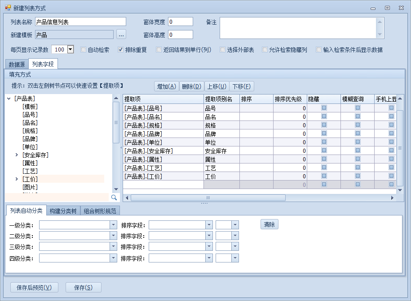Click [产品表].[工艺] grid cell

click(x=164, y=168)
